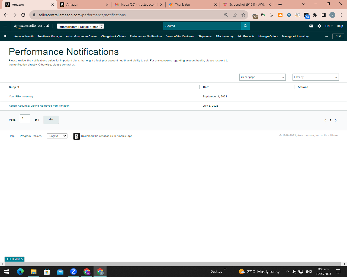Open File Explorer from the taskbar
This screenshot has width=347, height=277.
pos(33,272)
